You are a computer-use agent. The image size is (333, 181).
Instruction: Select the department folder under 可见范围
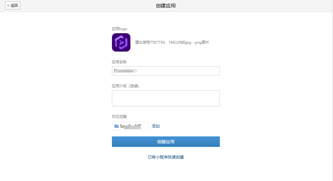130,126
